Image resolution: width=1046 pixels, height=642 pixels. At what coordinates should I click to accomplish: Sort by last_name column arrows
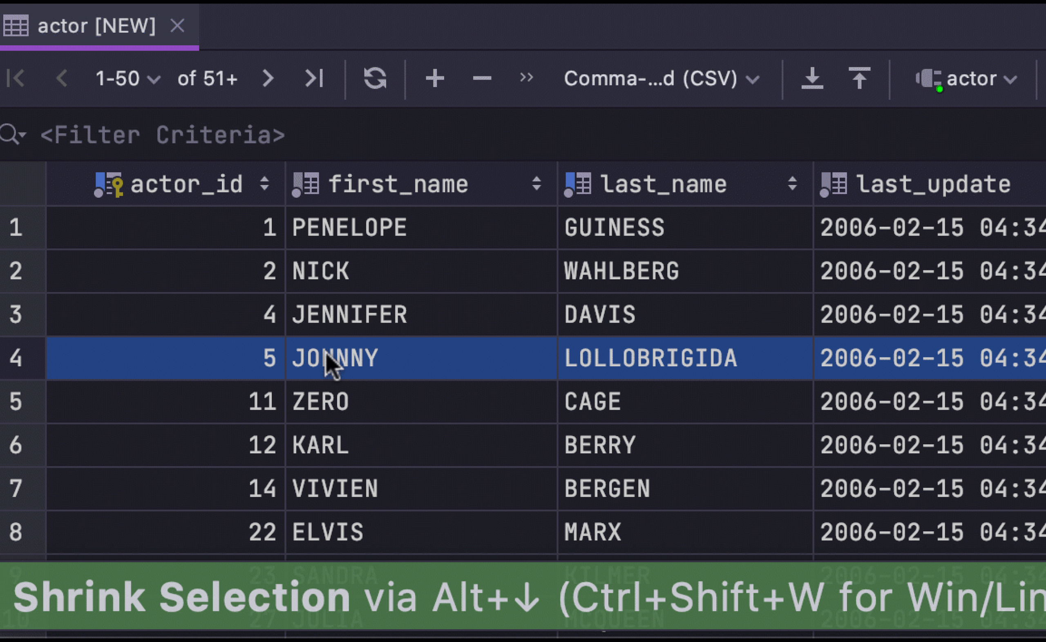pos(792,184)
